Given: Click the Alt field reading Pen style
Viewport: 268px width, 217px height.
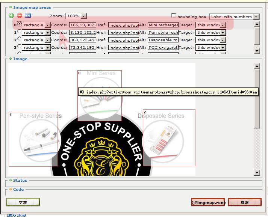Looking at the screenshot, I should click(163, 32).
